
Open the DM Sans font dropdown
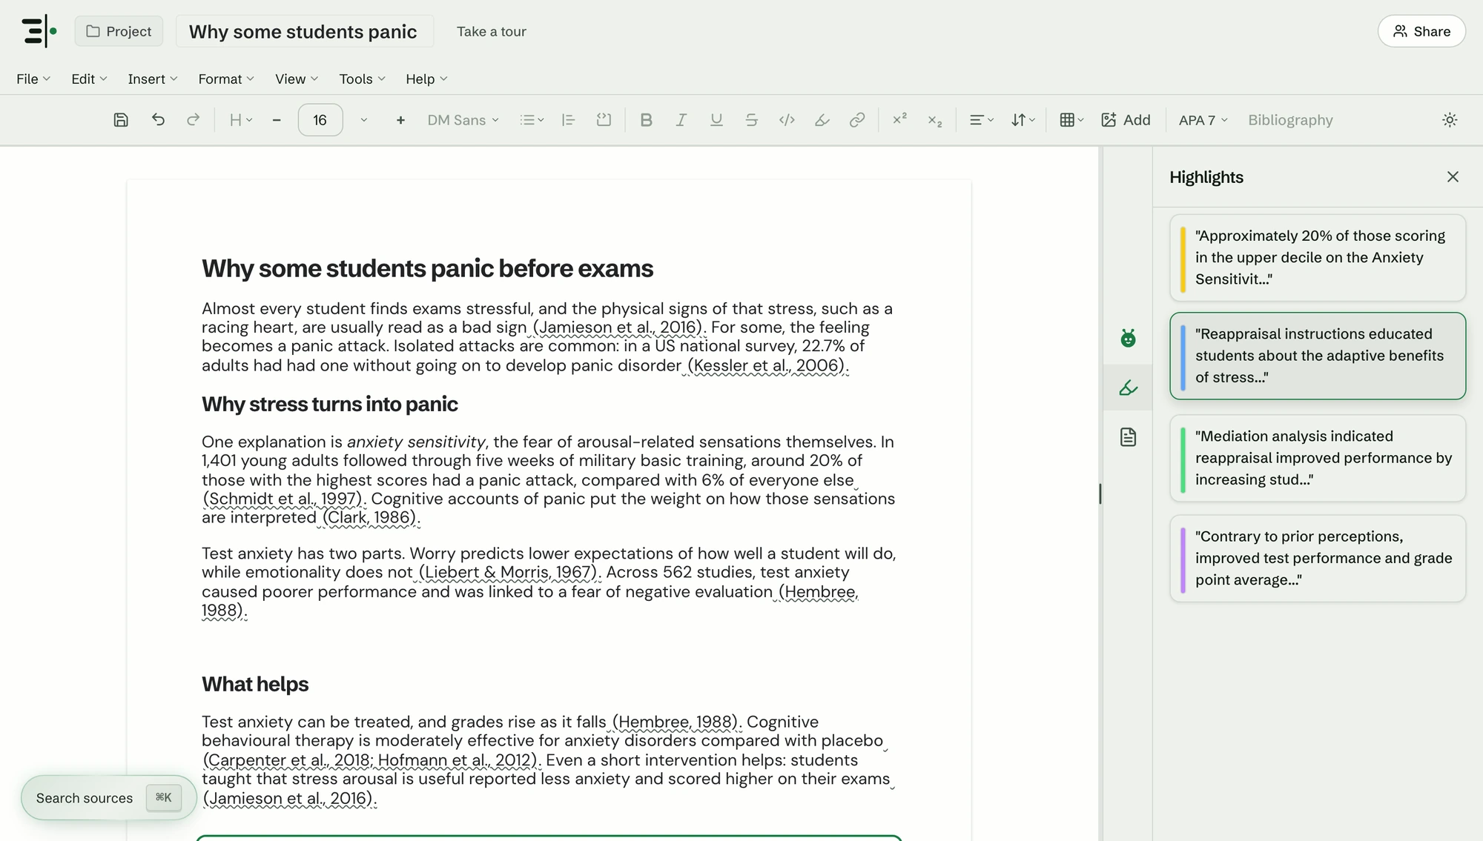[x=463, y=120]
